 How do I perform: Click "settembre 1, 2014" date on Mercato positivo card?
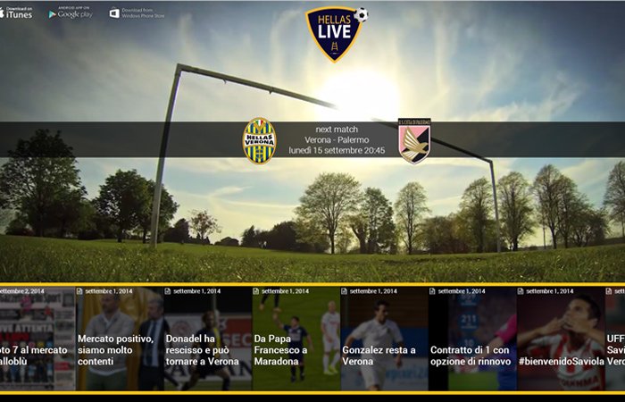[x=109, y=291]
